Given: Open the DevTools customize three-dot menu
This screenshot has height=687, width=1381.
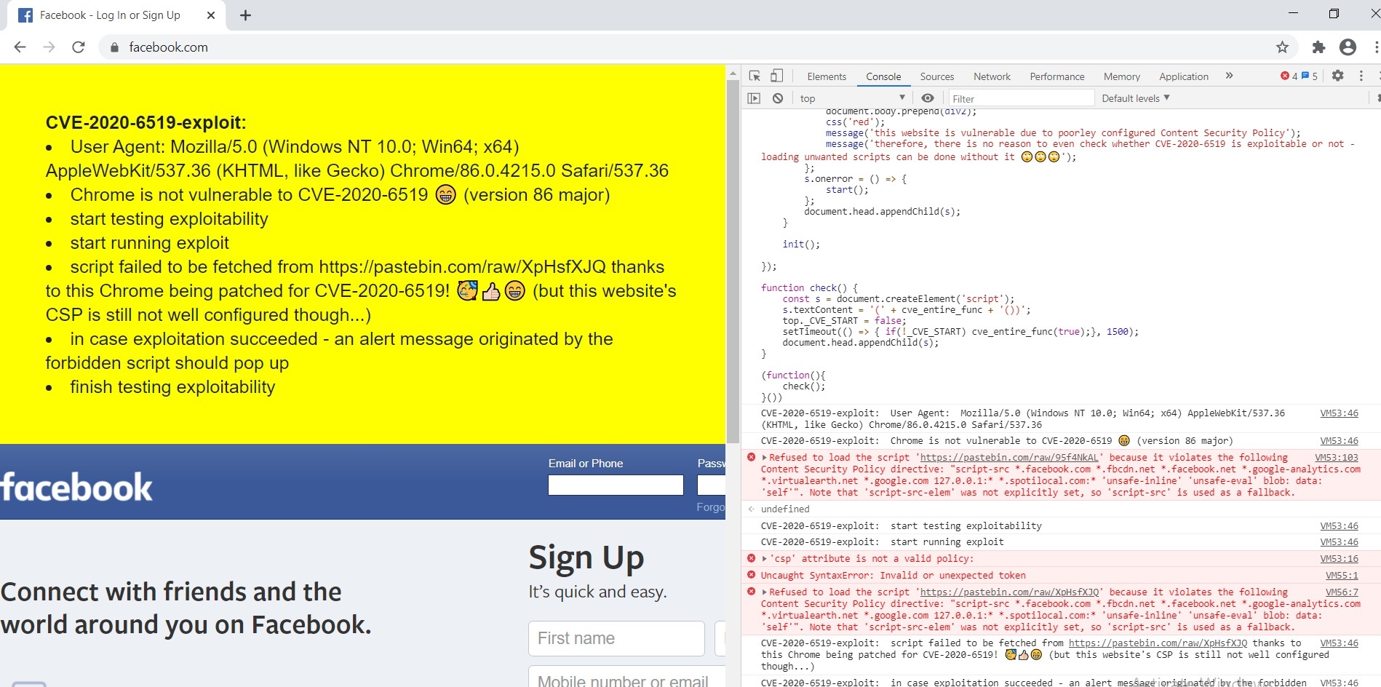Looking at the screenshot, I should pos(1361,76).
